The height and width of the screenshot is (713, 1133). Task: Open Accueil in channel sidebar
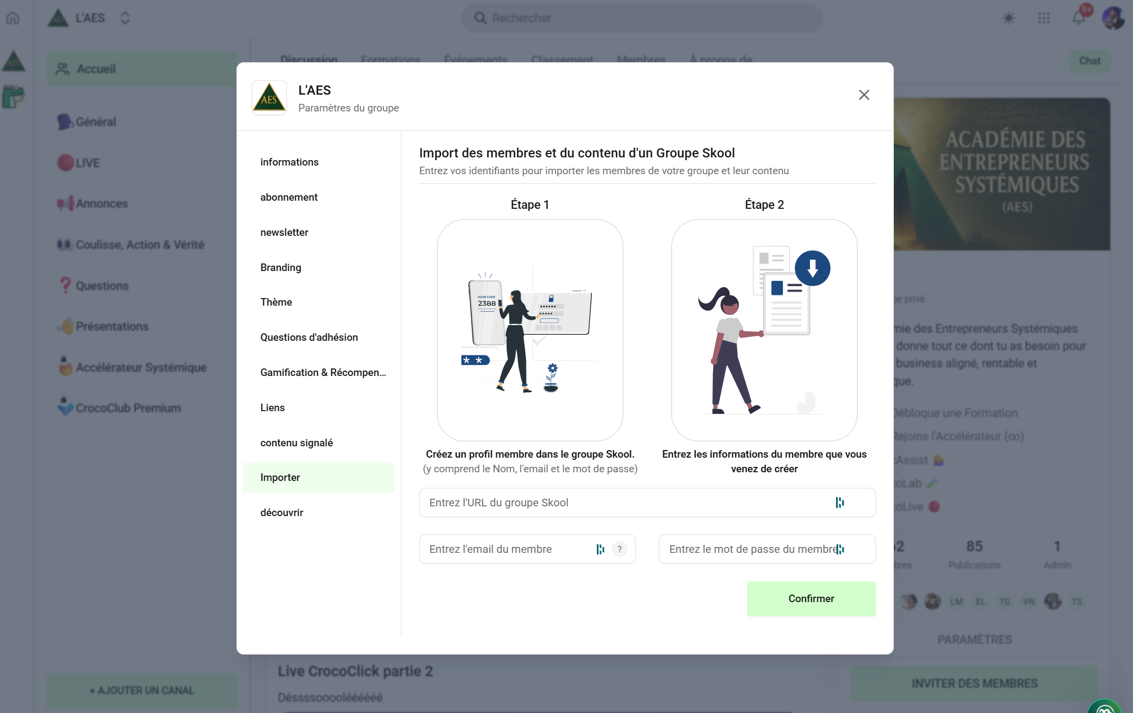point(142,69)
